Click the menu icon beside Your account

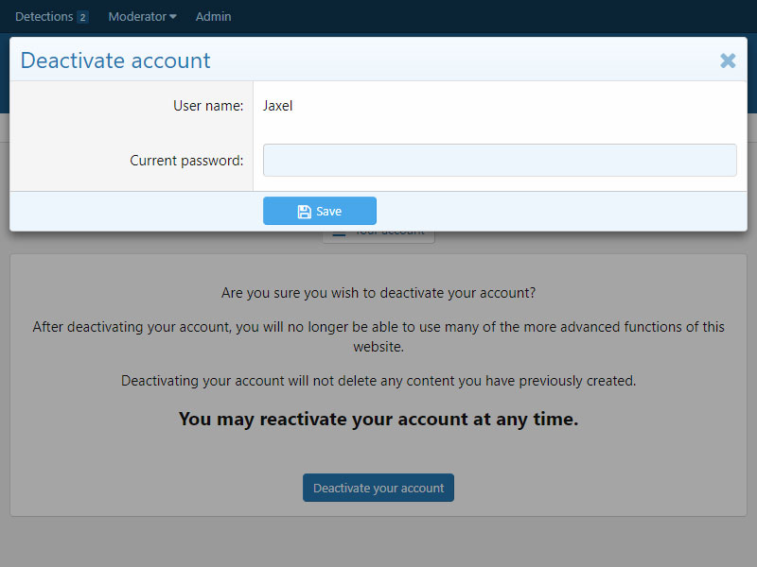(x=339, y=233)
